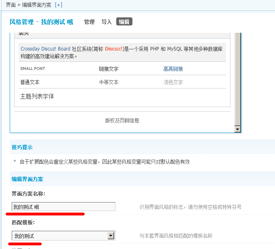This screenshot has width=275, height=249.
Task: Click the [+] link in the breadcrumb
Action: tap(58, 5)
